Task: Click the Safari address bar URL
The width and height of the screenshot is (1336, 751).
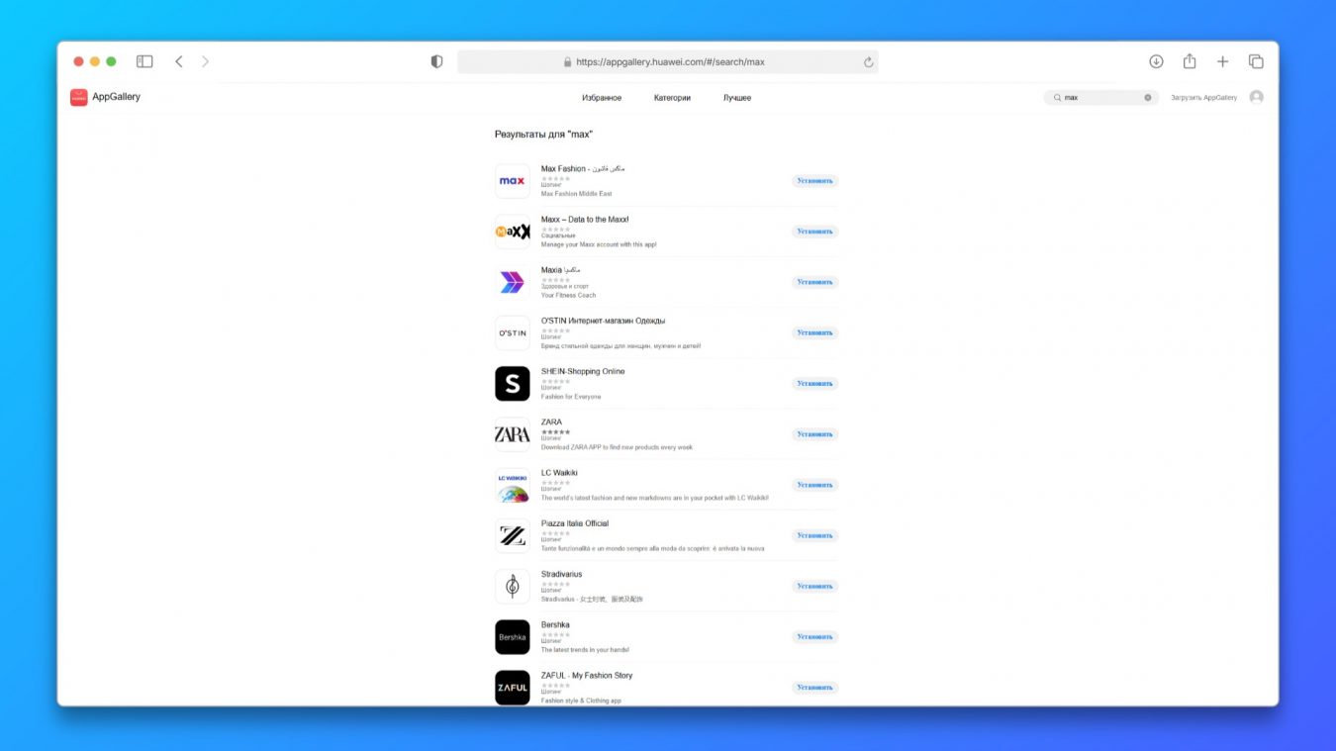Action: [x=670, y=61]
